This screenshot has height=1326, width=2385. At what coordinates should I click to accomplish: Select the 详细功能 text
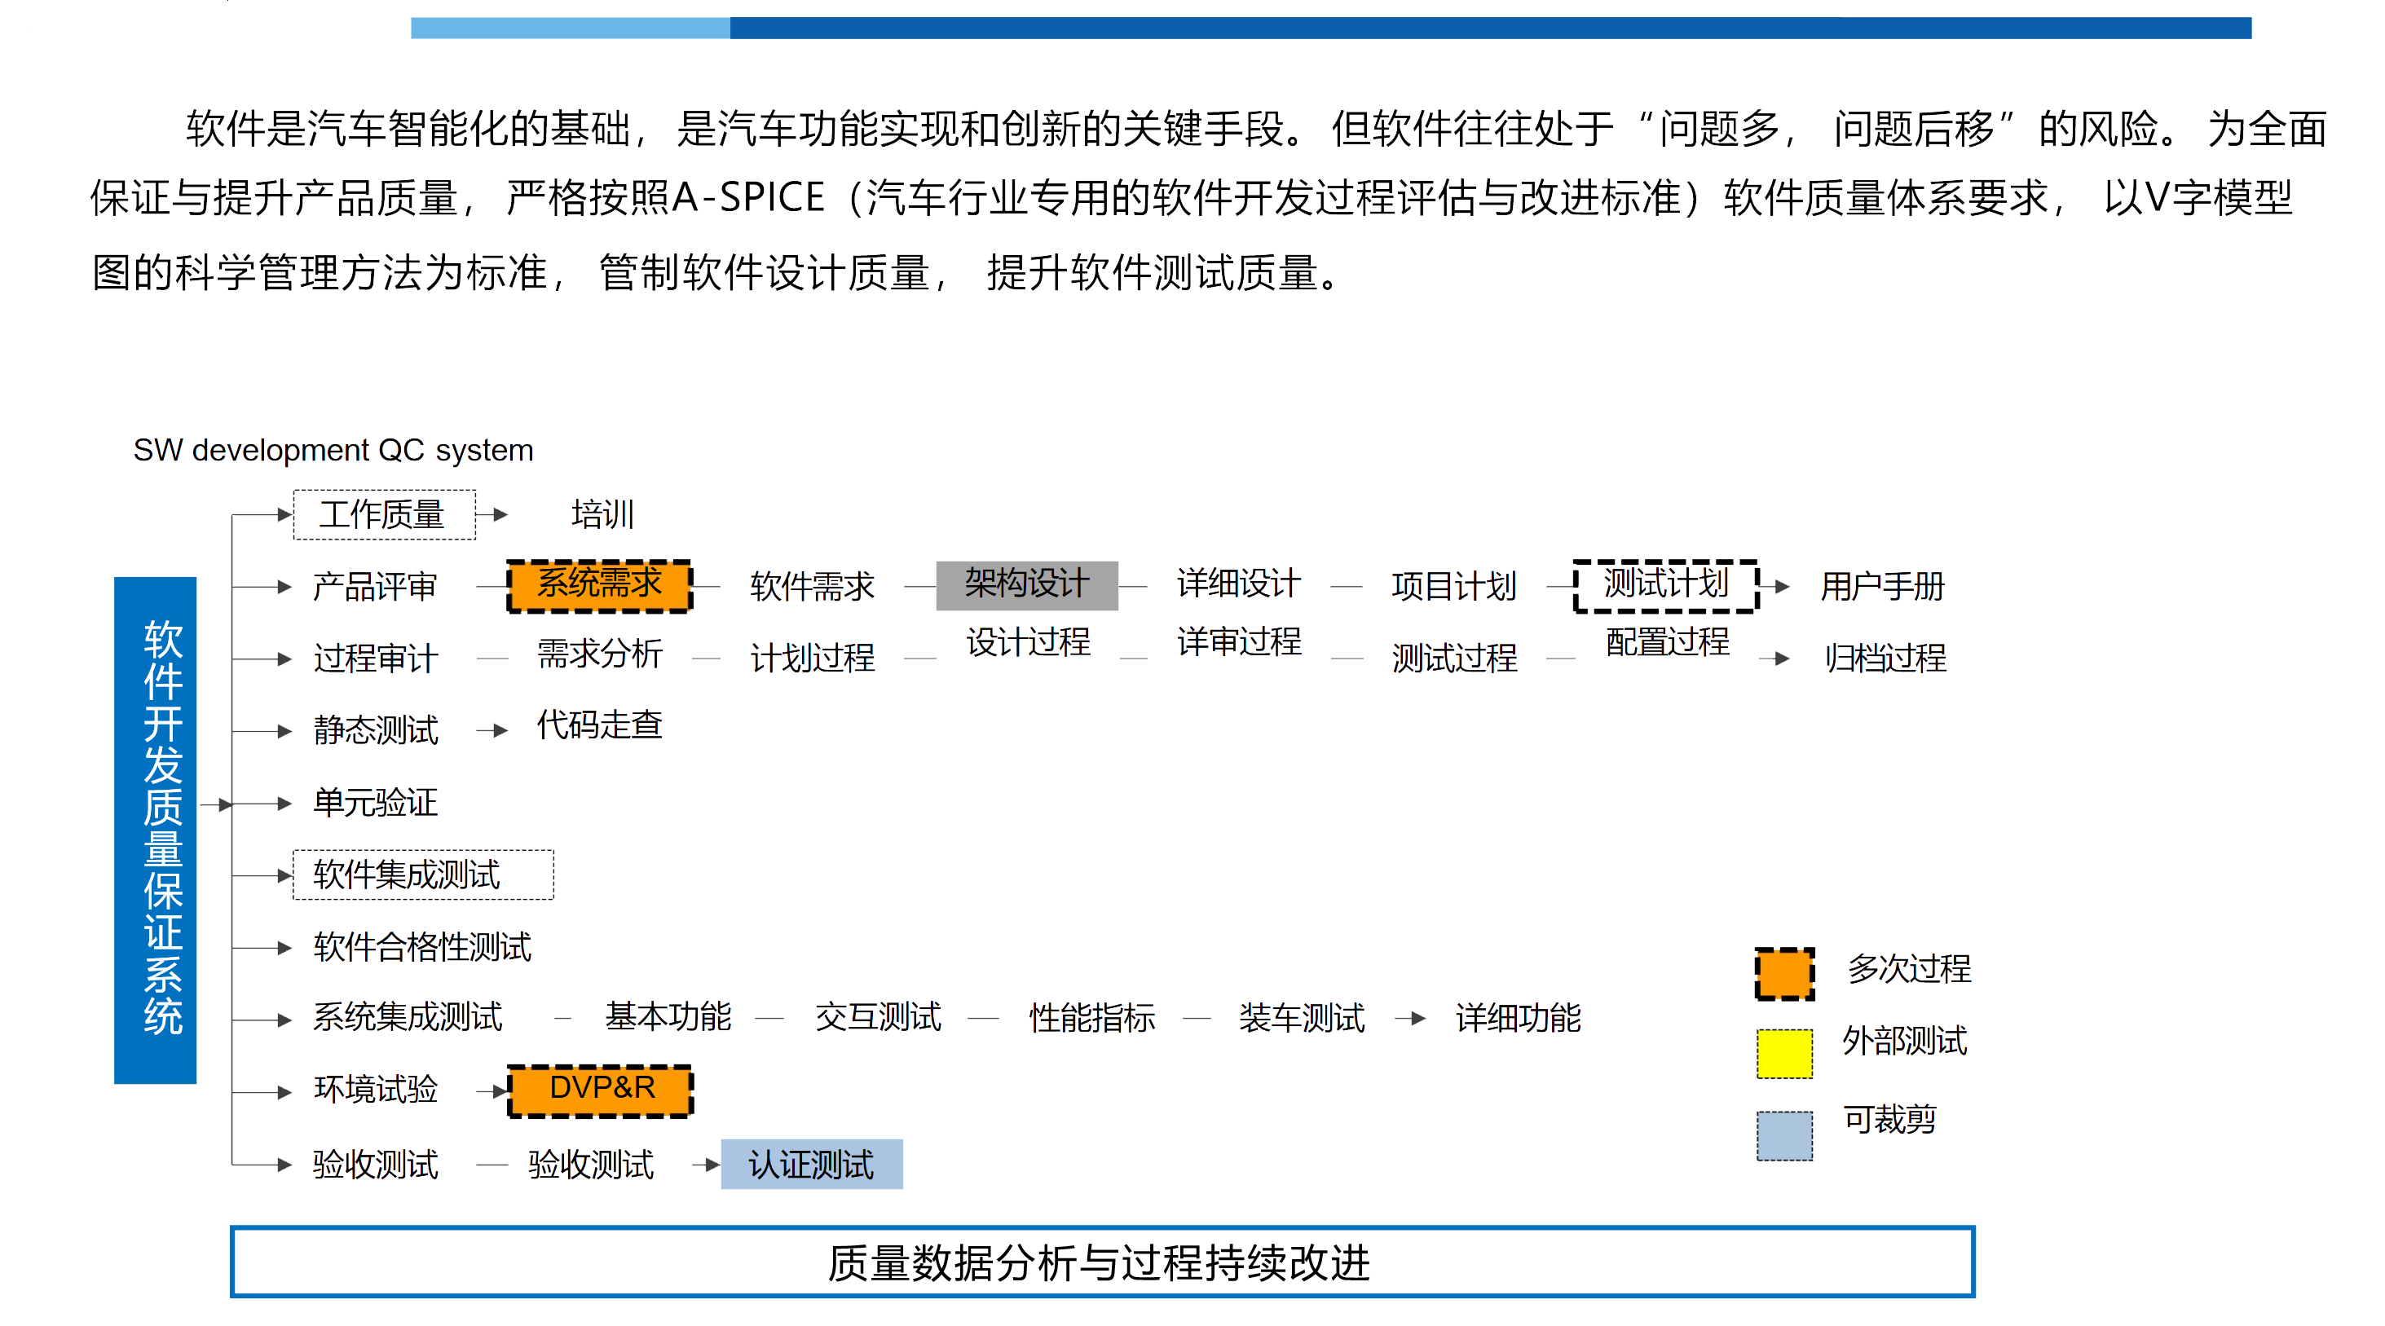[x=1518, y=1018]
